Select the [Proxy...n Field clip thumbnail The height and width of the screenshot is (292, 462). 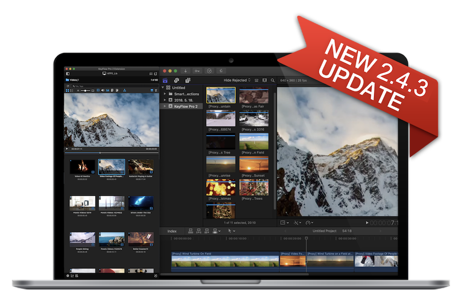254,141
